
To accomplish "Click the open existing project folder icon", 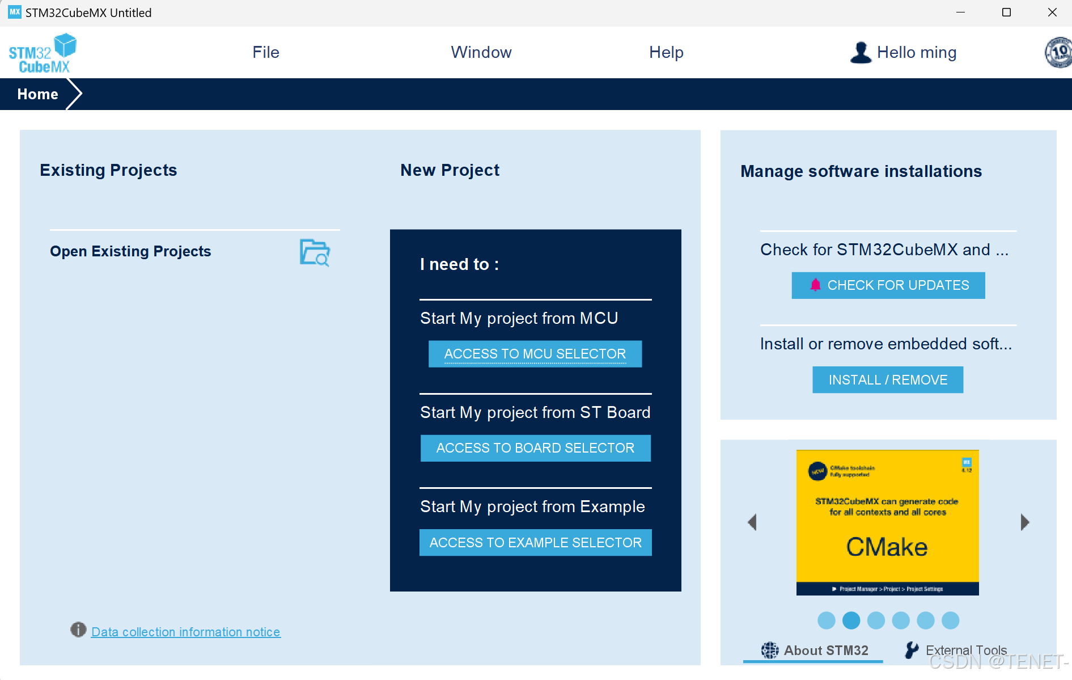I will pyautogui.click(x=315, y=252).
